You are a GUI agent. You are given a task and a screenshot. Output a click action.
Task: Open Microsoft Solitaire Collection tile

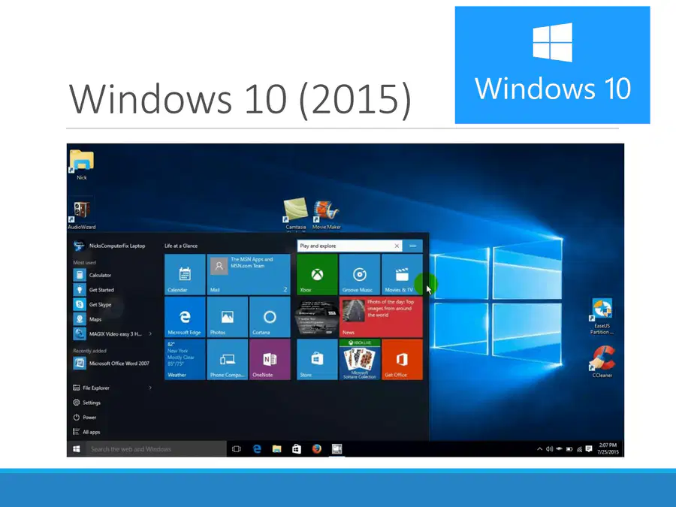tap(360, 359)
